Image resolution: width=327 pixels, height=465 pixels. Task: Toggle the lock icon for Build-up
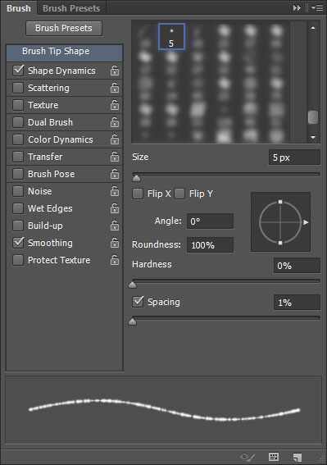(x=115, y=226)
